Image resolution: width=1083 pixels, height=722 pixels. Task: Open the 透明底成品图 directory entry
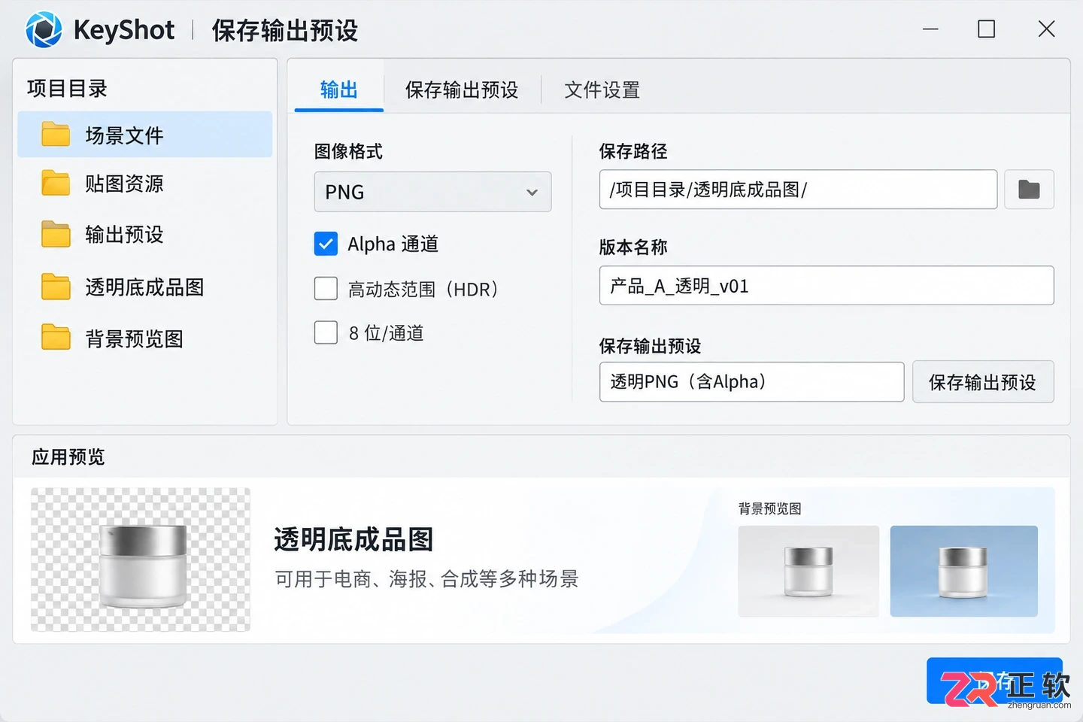point(144,287)
